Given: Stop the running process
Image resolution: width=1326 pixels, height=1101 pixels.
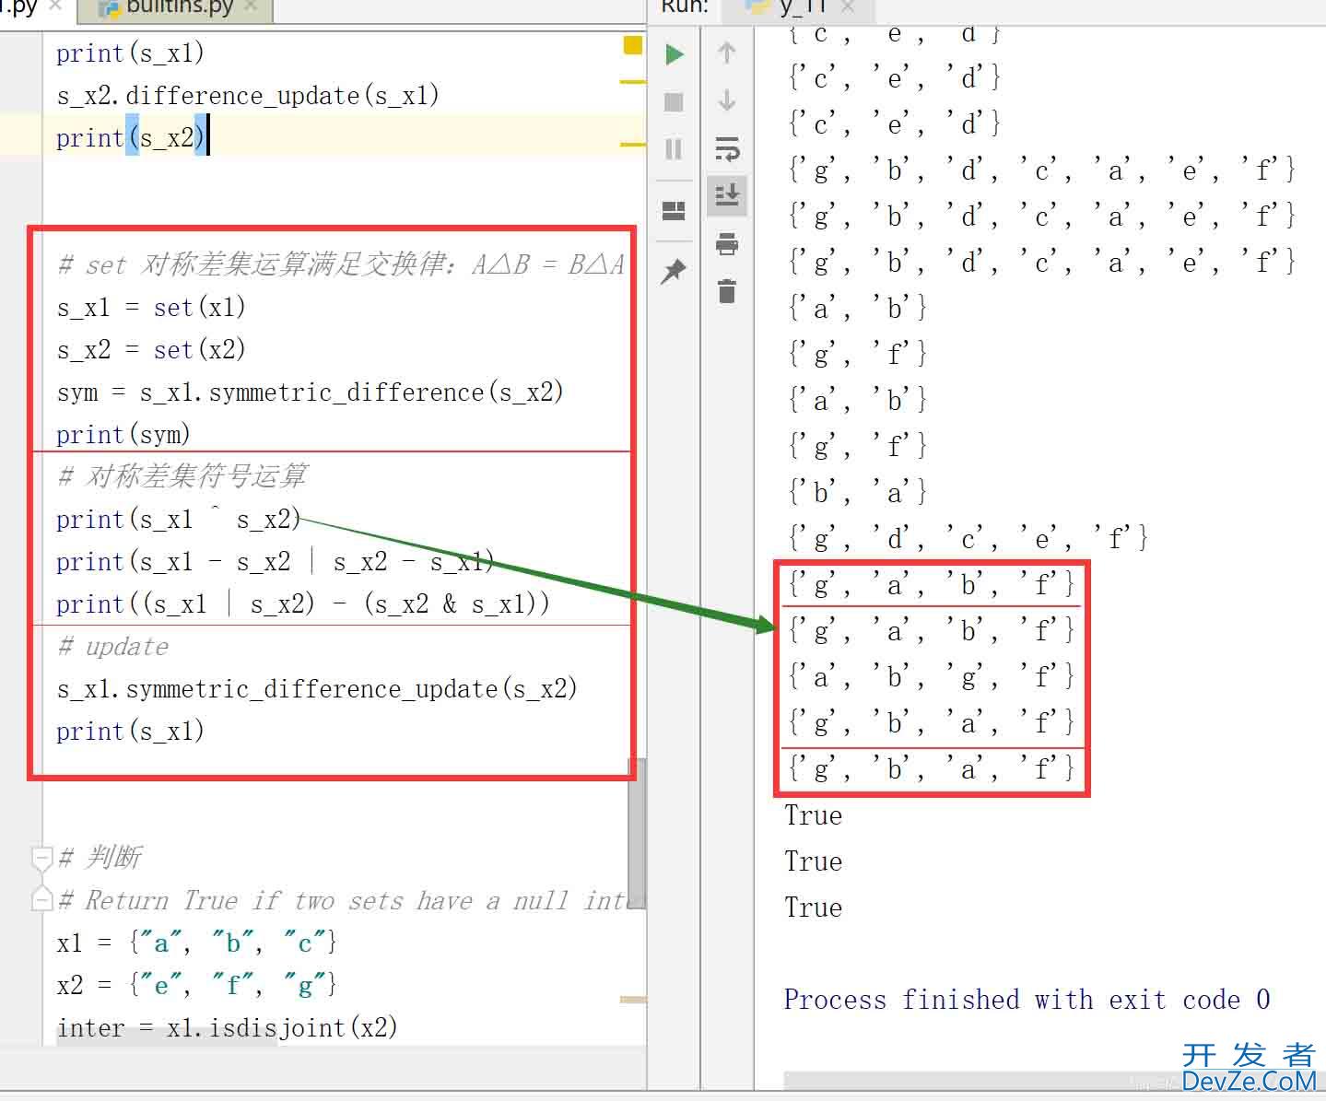Looking at the screenshot, I should coord(675,102).
